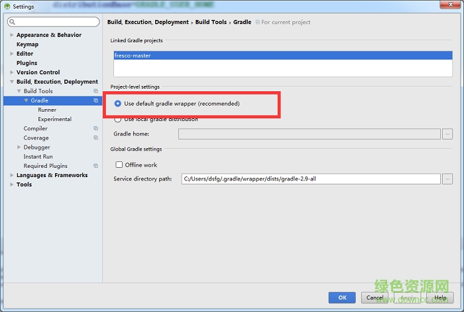The height and width of the screenshot is (312, 464).
Task: Close the Settings dialog window
Action: pyautogui.click(x=450, y=5)
